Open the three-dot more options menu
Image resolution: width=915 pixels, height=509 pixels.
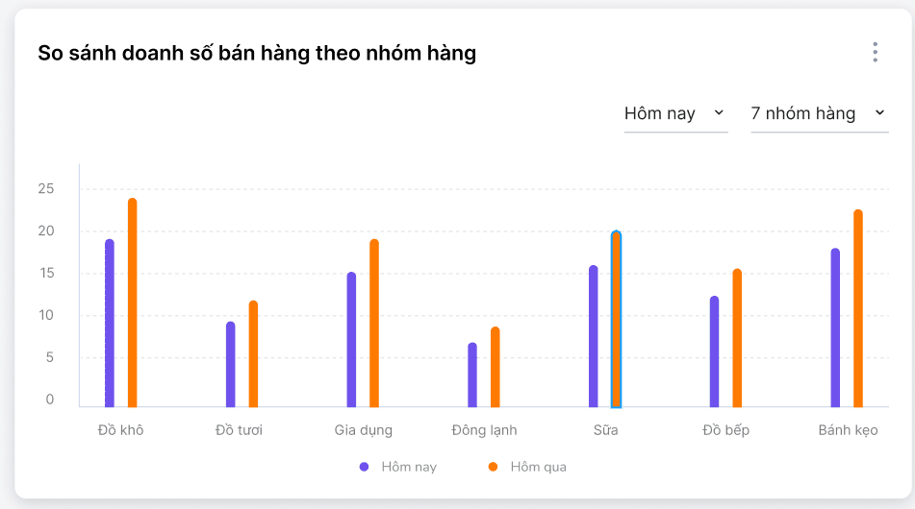[875, 52]
